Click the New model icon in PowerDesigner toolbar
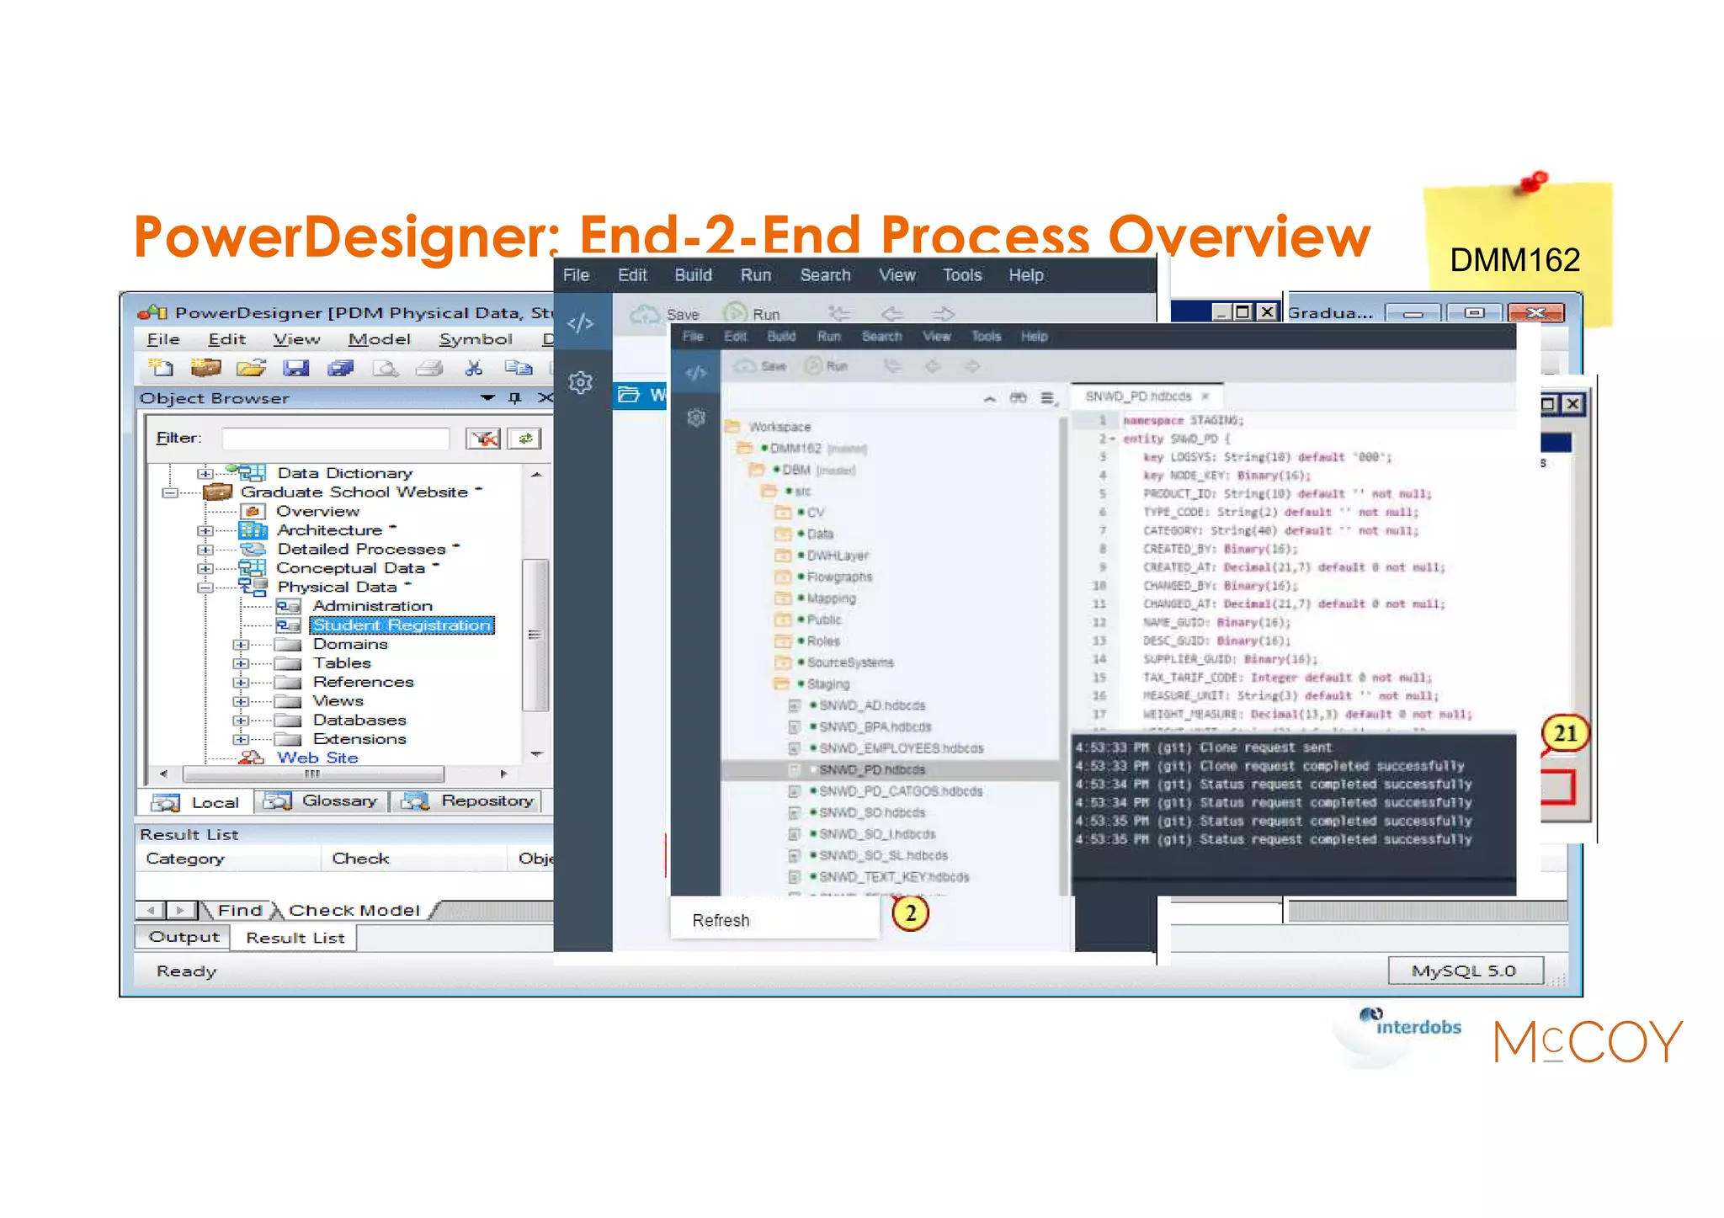Viewport: 1724px width, 1218px height. pyautogui.click(x=161, y=367)
